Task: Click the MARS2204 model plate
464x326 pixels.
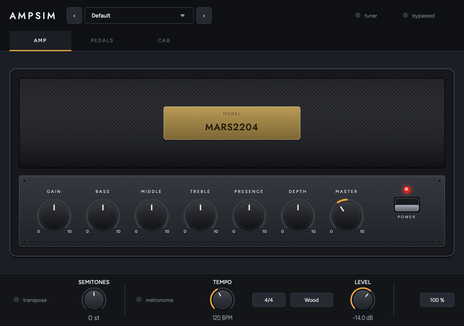Action: click(x=232, y=123)
